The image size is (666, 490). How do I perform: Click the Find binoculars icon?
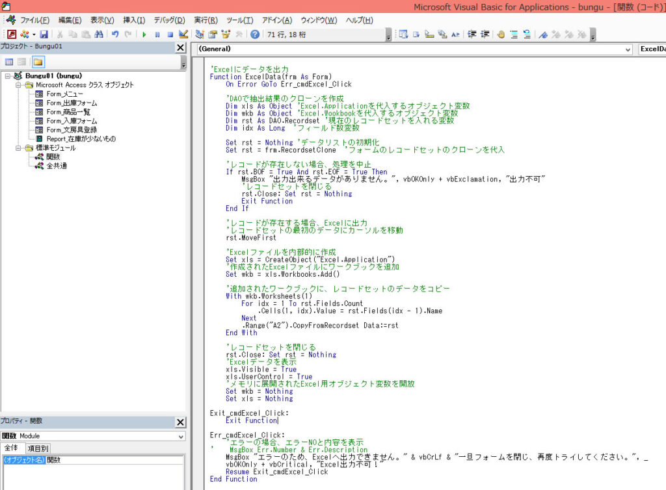(99, 34)
